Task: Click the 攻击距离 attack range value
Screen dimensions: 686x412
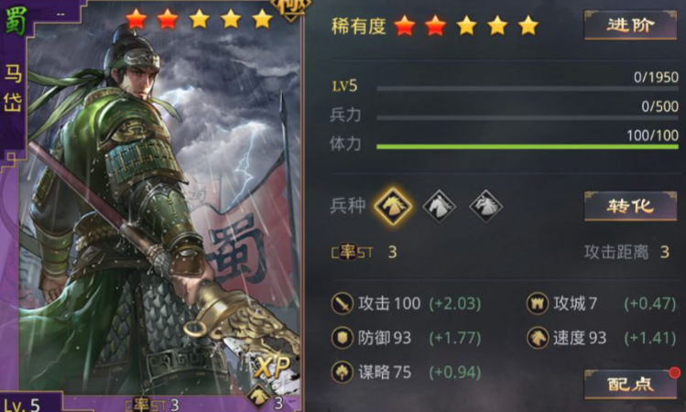Action: (665, 252)
